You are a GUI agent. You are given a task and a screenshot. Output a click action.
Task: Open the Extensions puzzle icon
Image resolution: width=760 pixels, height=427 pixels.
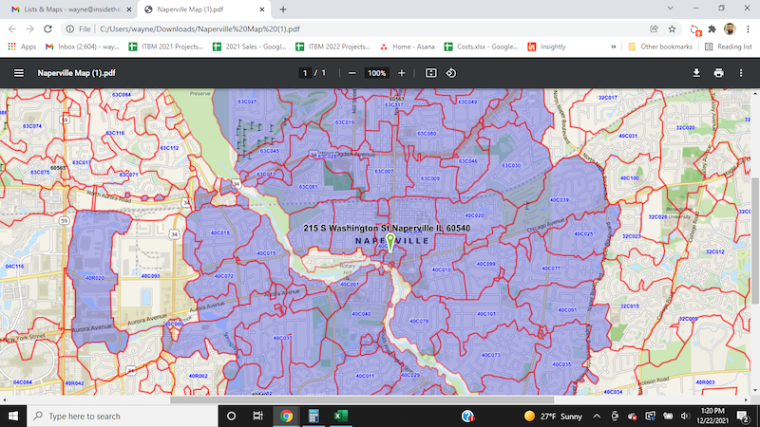712,29
